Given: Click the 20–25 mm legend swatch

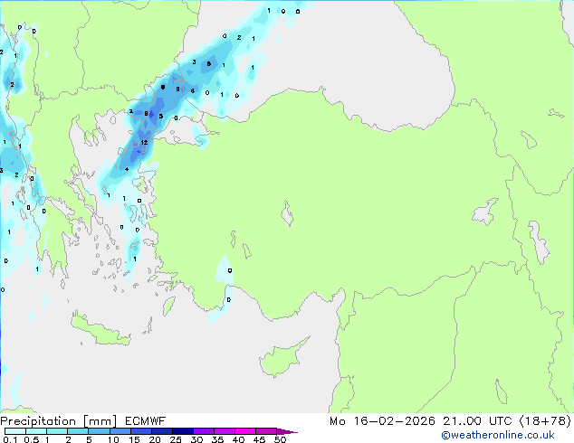Looking at the screenshot, I should (161, 431).
